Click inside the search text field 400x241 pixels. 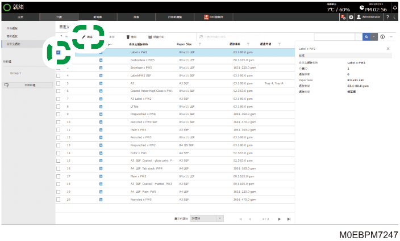click(x=335, y=37)
